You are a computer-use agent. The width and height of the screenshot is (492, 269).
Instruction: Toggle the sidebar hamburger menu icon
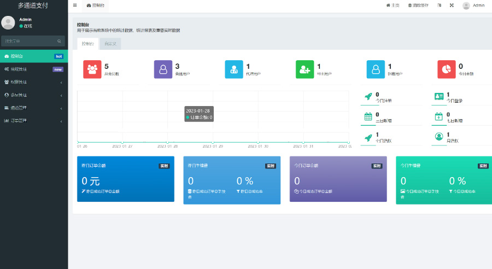tap(75, 5)
